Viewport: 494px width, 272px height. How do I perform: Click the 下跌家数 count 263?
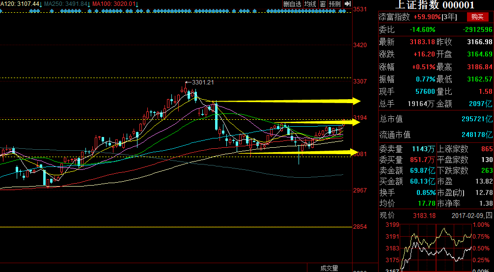[x=487, y=170]
